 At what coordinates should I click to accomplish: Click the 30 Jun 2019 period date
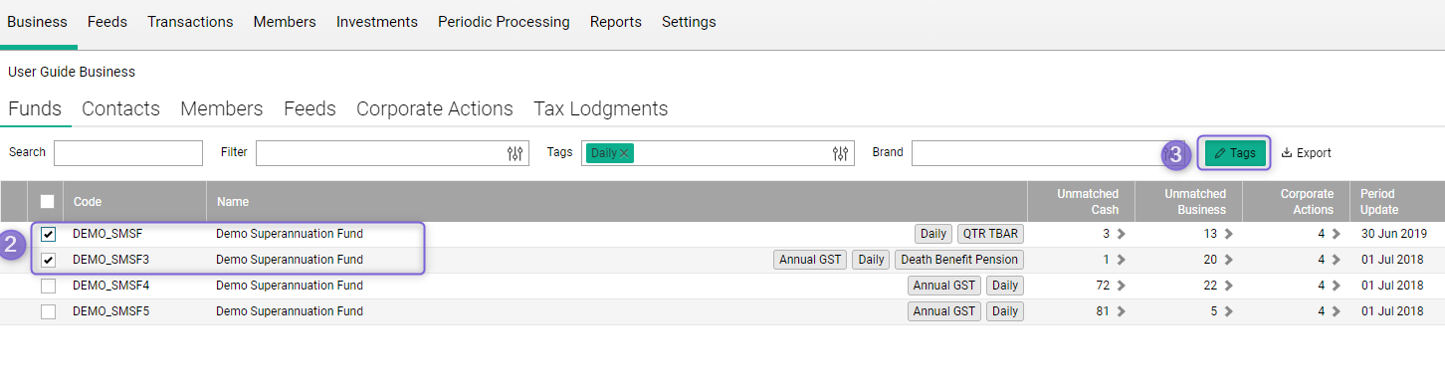(x=1394, y=234)
